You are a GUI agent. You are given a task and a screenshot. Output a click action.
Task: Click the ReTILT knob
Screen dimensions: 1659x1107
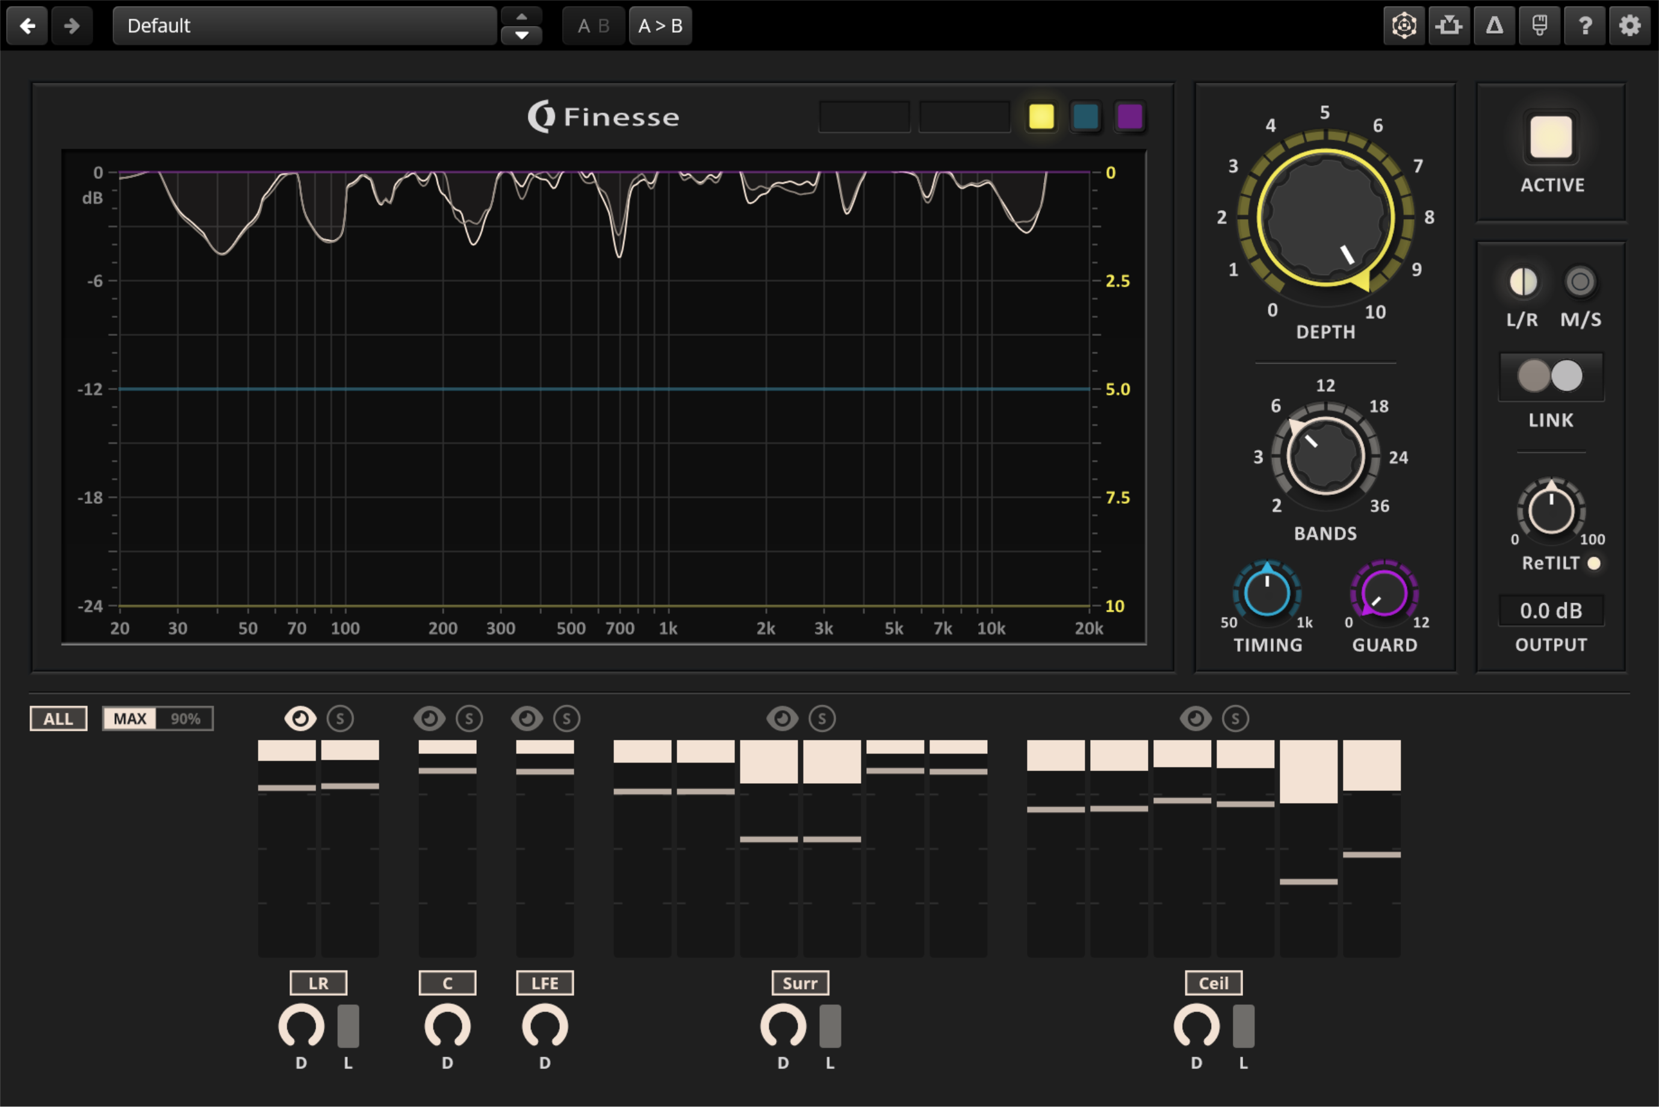point(1551,510)
